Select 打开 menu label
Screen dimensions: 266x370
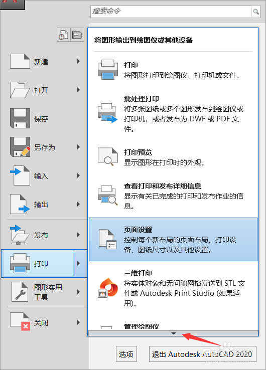[x=41, y=90]
